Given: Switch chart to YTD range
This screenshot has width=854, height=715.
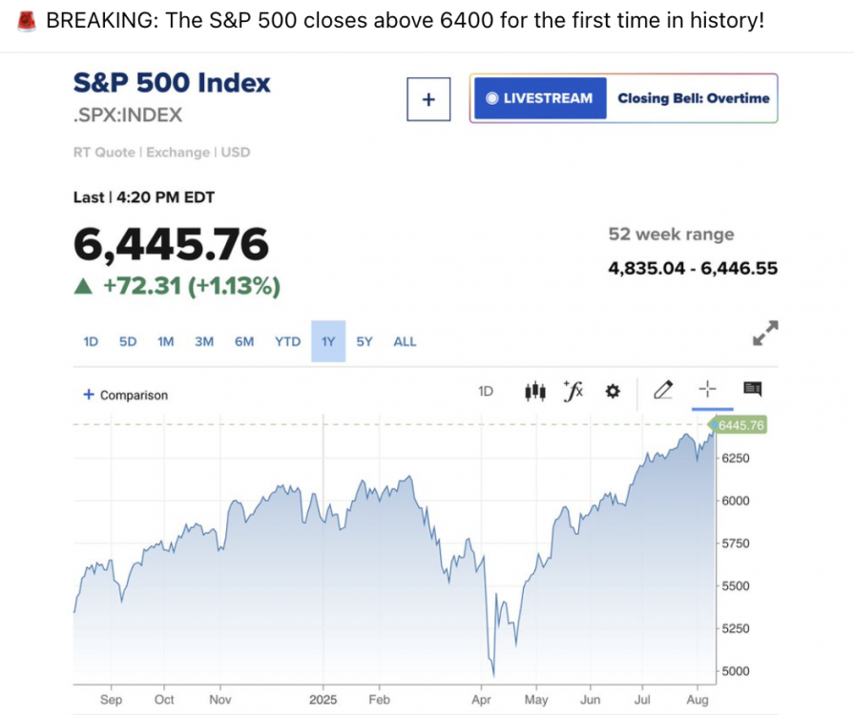Looking at the screenshot, I should click(x=287, y=341).
